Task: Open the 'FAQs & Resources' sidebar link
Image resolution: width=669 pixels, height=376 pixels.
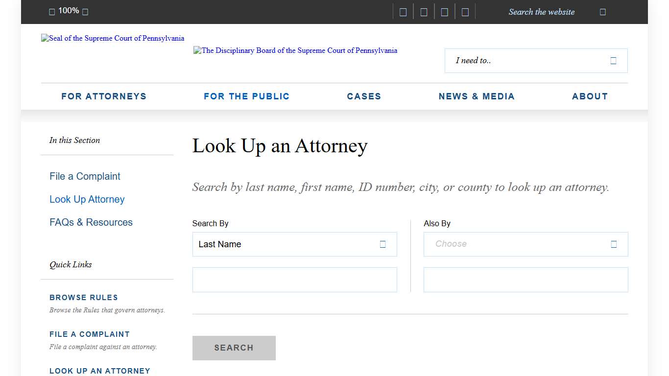Action: (x=91, y=222)
